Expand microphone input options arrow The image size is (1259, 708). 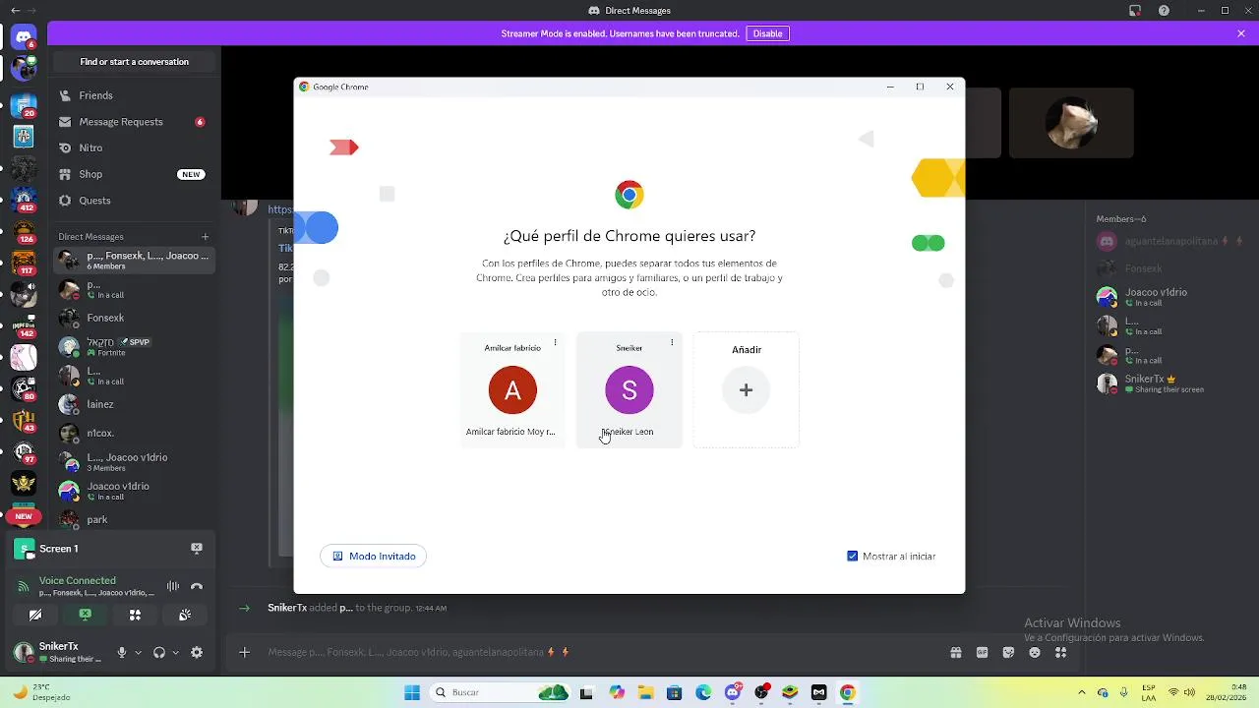pyautogui.click(x=138, y=652)
